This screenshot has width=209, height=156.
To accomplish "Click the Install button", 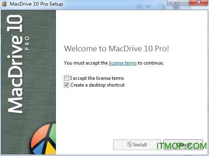I will click(x=137, y=145).
